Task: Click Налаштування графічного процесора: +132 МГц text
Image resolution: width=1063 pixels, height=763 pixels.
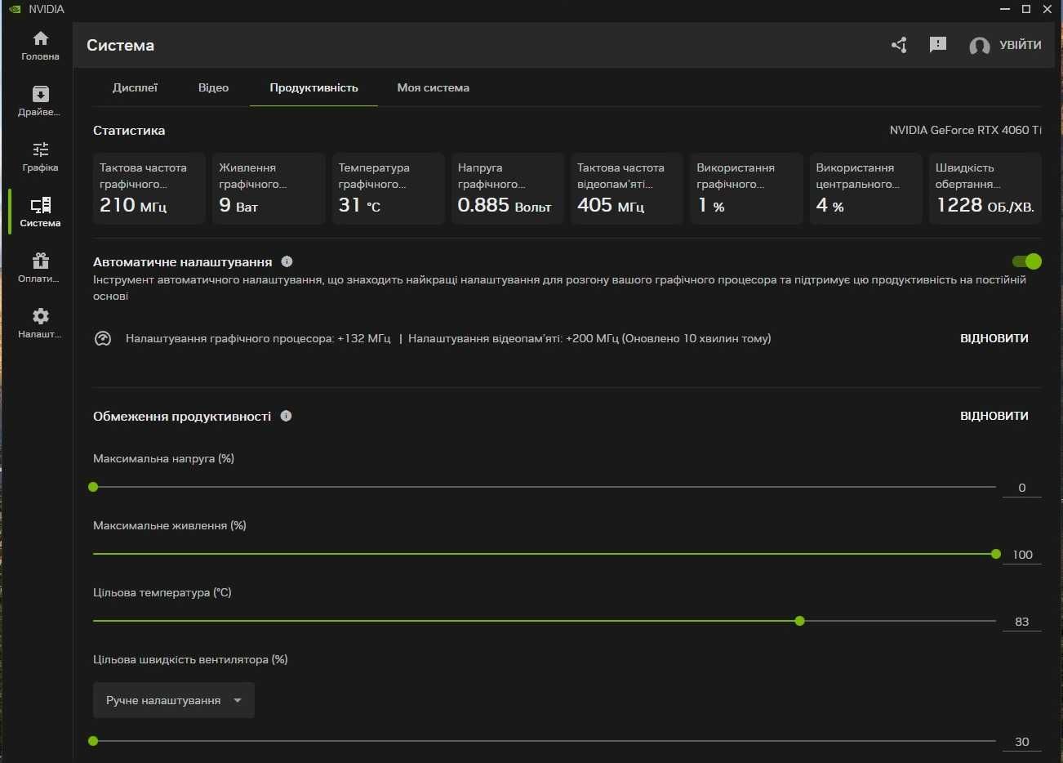Action: (x=258, y=338)
